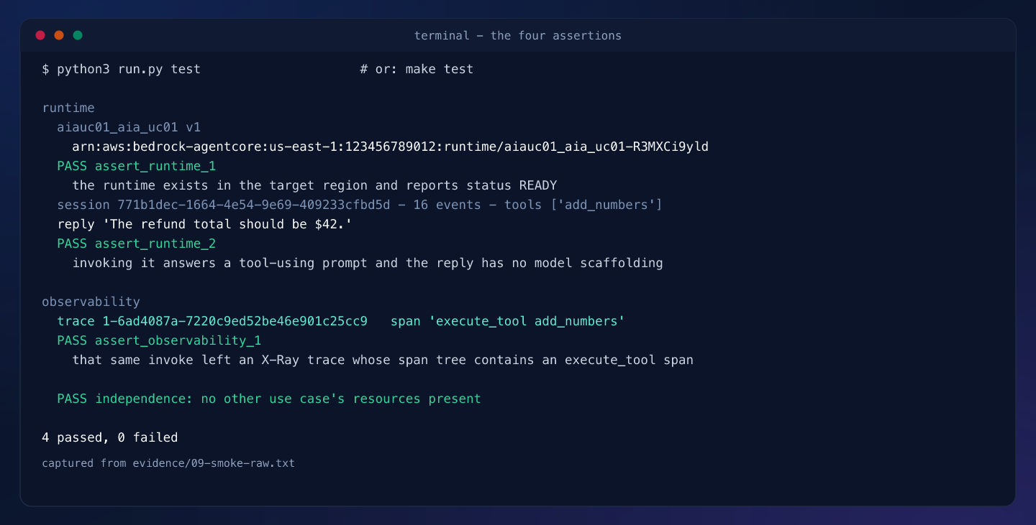Click the green maximize window dot
This screenshot has width=1036, height=525.
click(x=78, y=35)
